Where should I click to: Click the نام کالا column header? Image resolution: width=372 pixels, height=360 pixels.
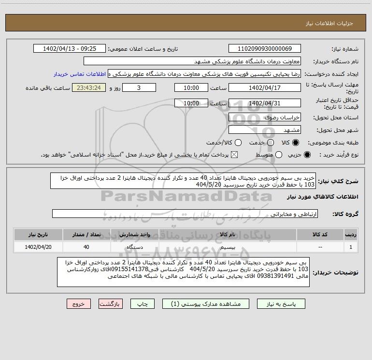click(228, 235)
